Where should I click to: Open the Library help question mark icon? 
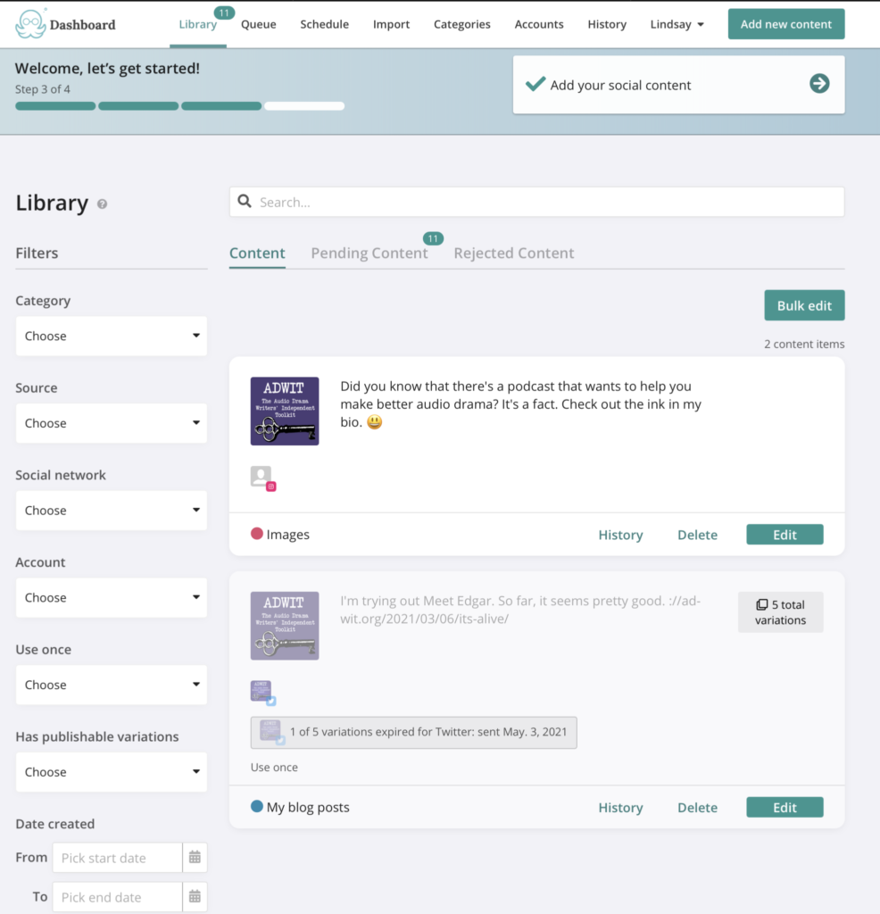102,205
